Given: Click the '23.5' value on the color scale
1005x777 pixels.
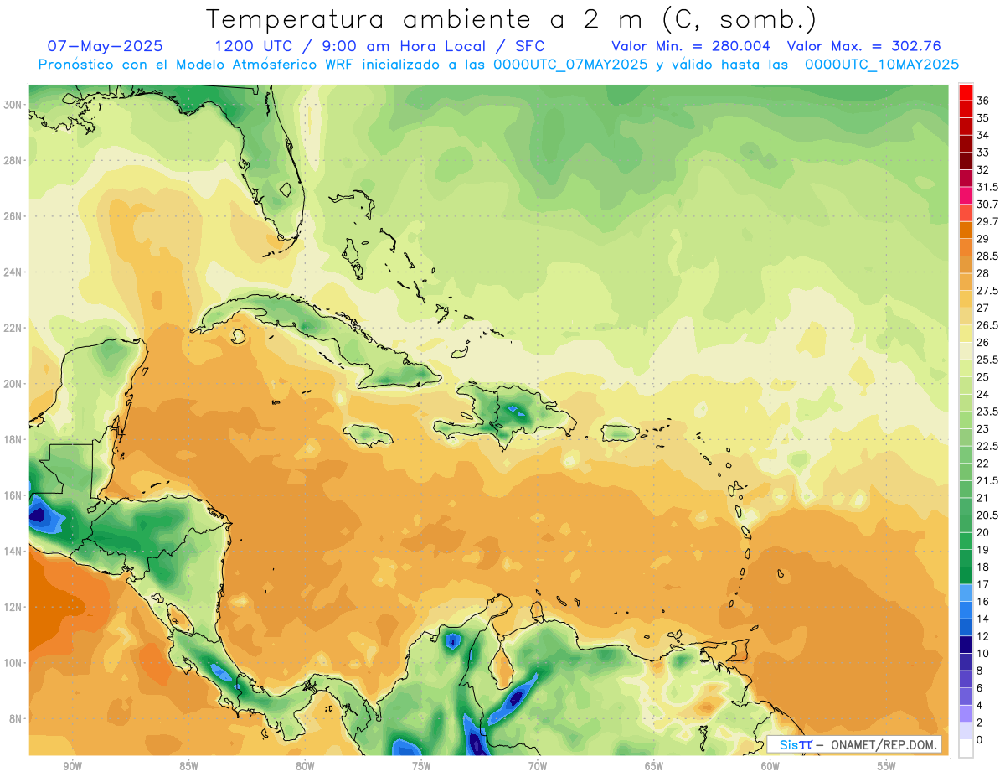Looking at the screenshot, I should pos(987,412).
